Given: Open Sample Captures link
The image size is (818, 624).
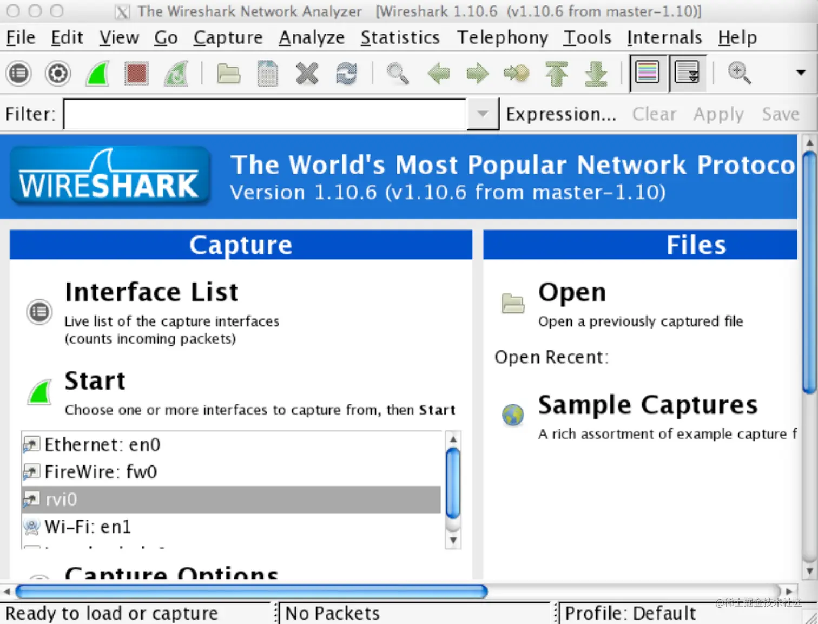Looking at the screenshot, I should click(648, 405).
